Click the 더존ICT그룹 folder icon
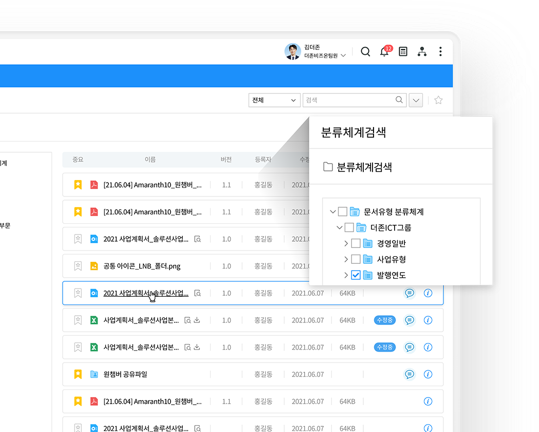The image size is (539, 432). [x=361, y=227]
